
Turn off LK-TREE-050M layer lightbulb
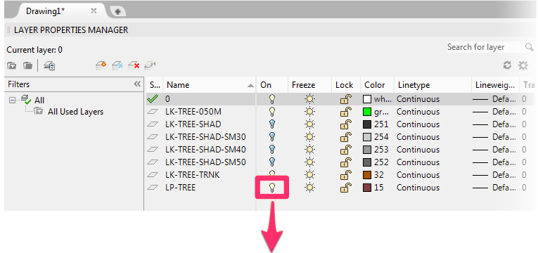[x=272, y=112]
